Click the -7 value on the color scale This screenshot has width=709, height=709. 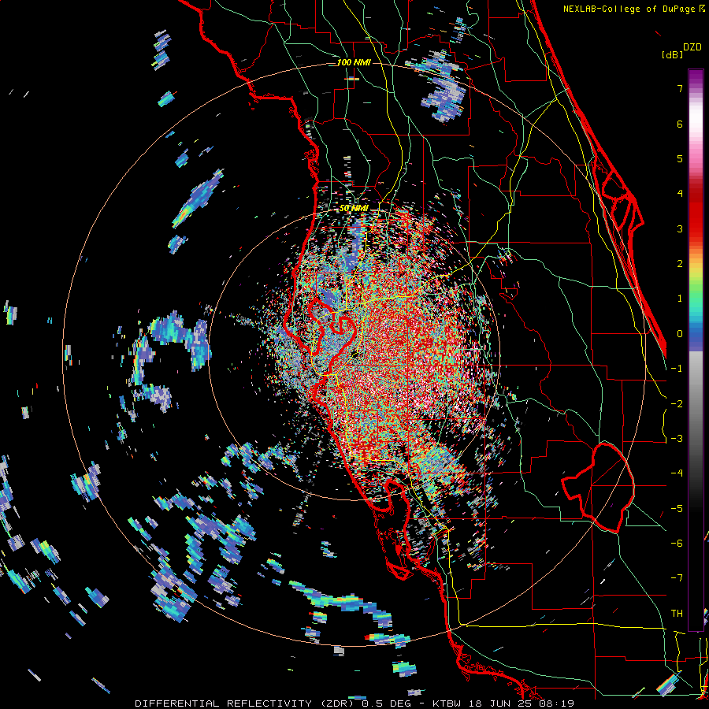(677, 578)
